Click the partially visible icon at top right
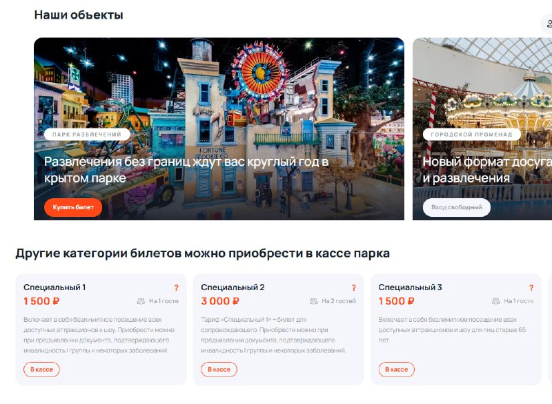 pyautogui.click(x=546, y=23)
